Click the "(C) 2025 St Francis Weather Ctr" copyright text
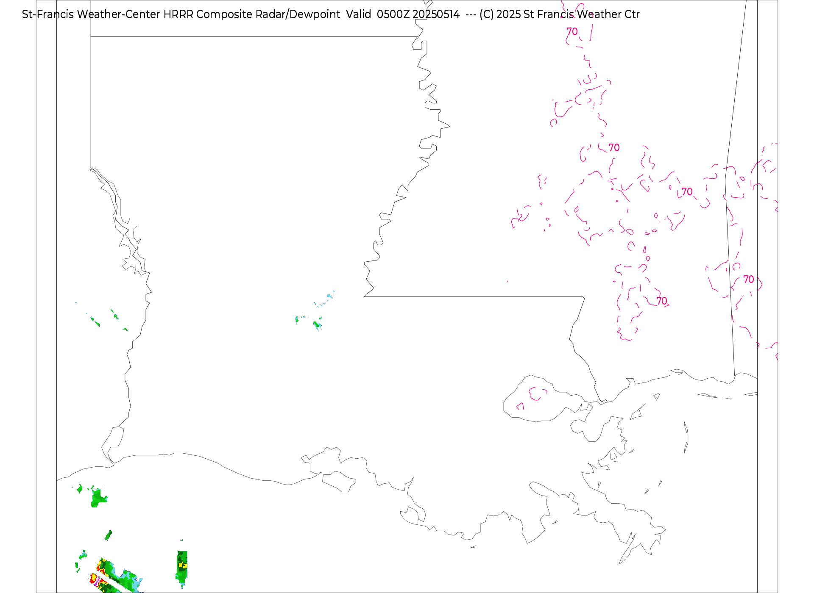814x593 pixels. [x=560, y=14]
